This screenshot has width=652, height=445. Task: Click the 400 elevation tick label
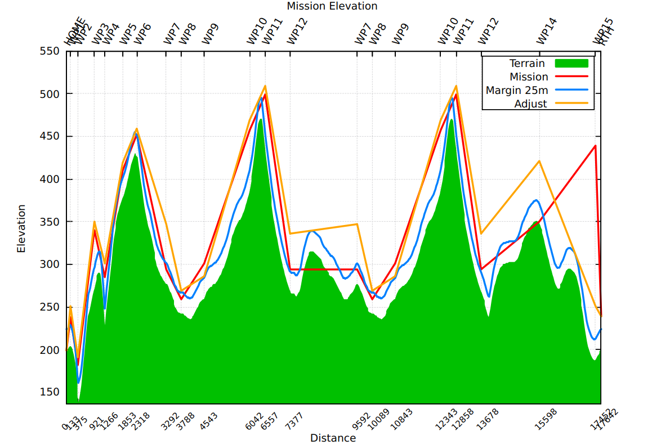click(50, 179)
